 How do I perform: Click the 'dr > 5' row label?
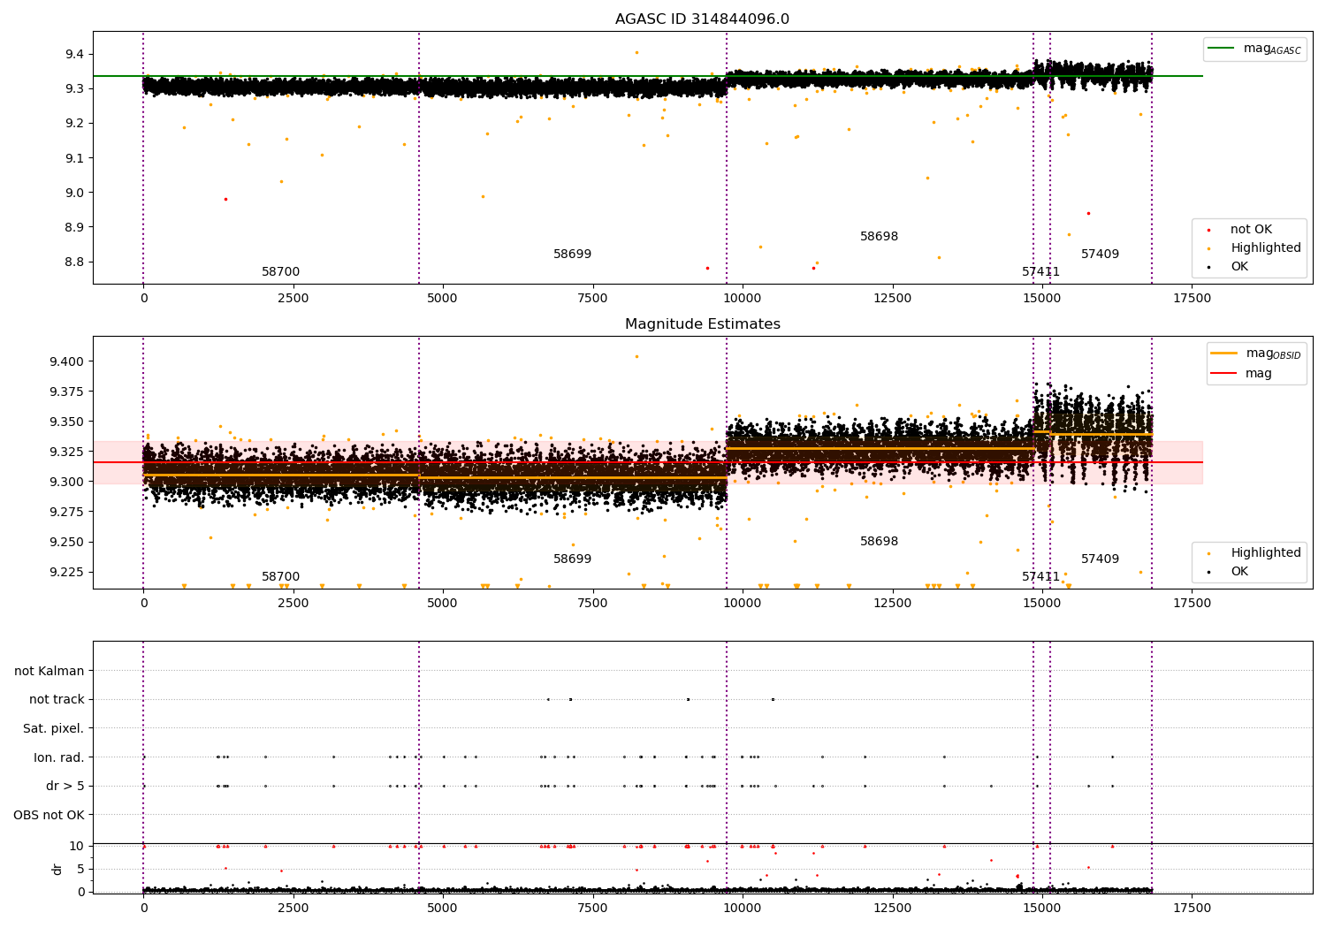tap(65, 787)
